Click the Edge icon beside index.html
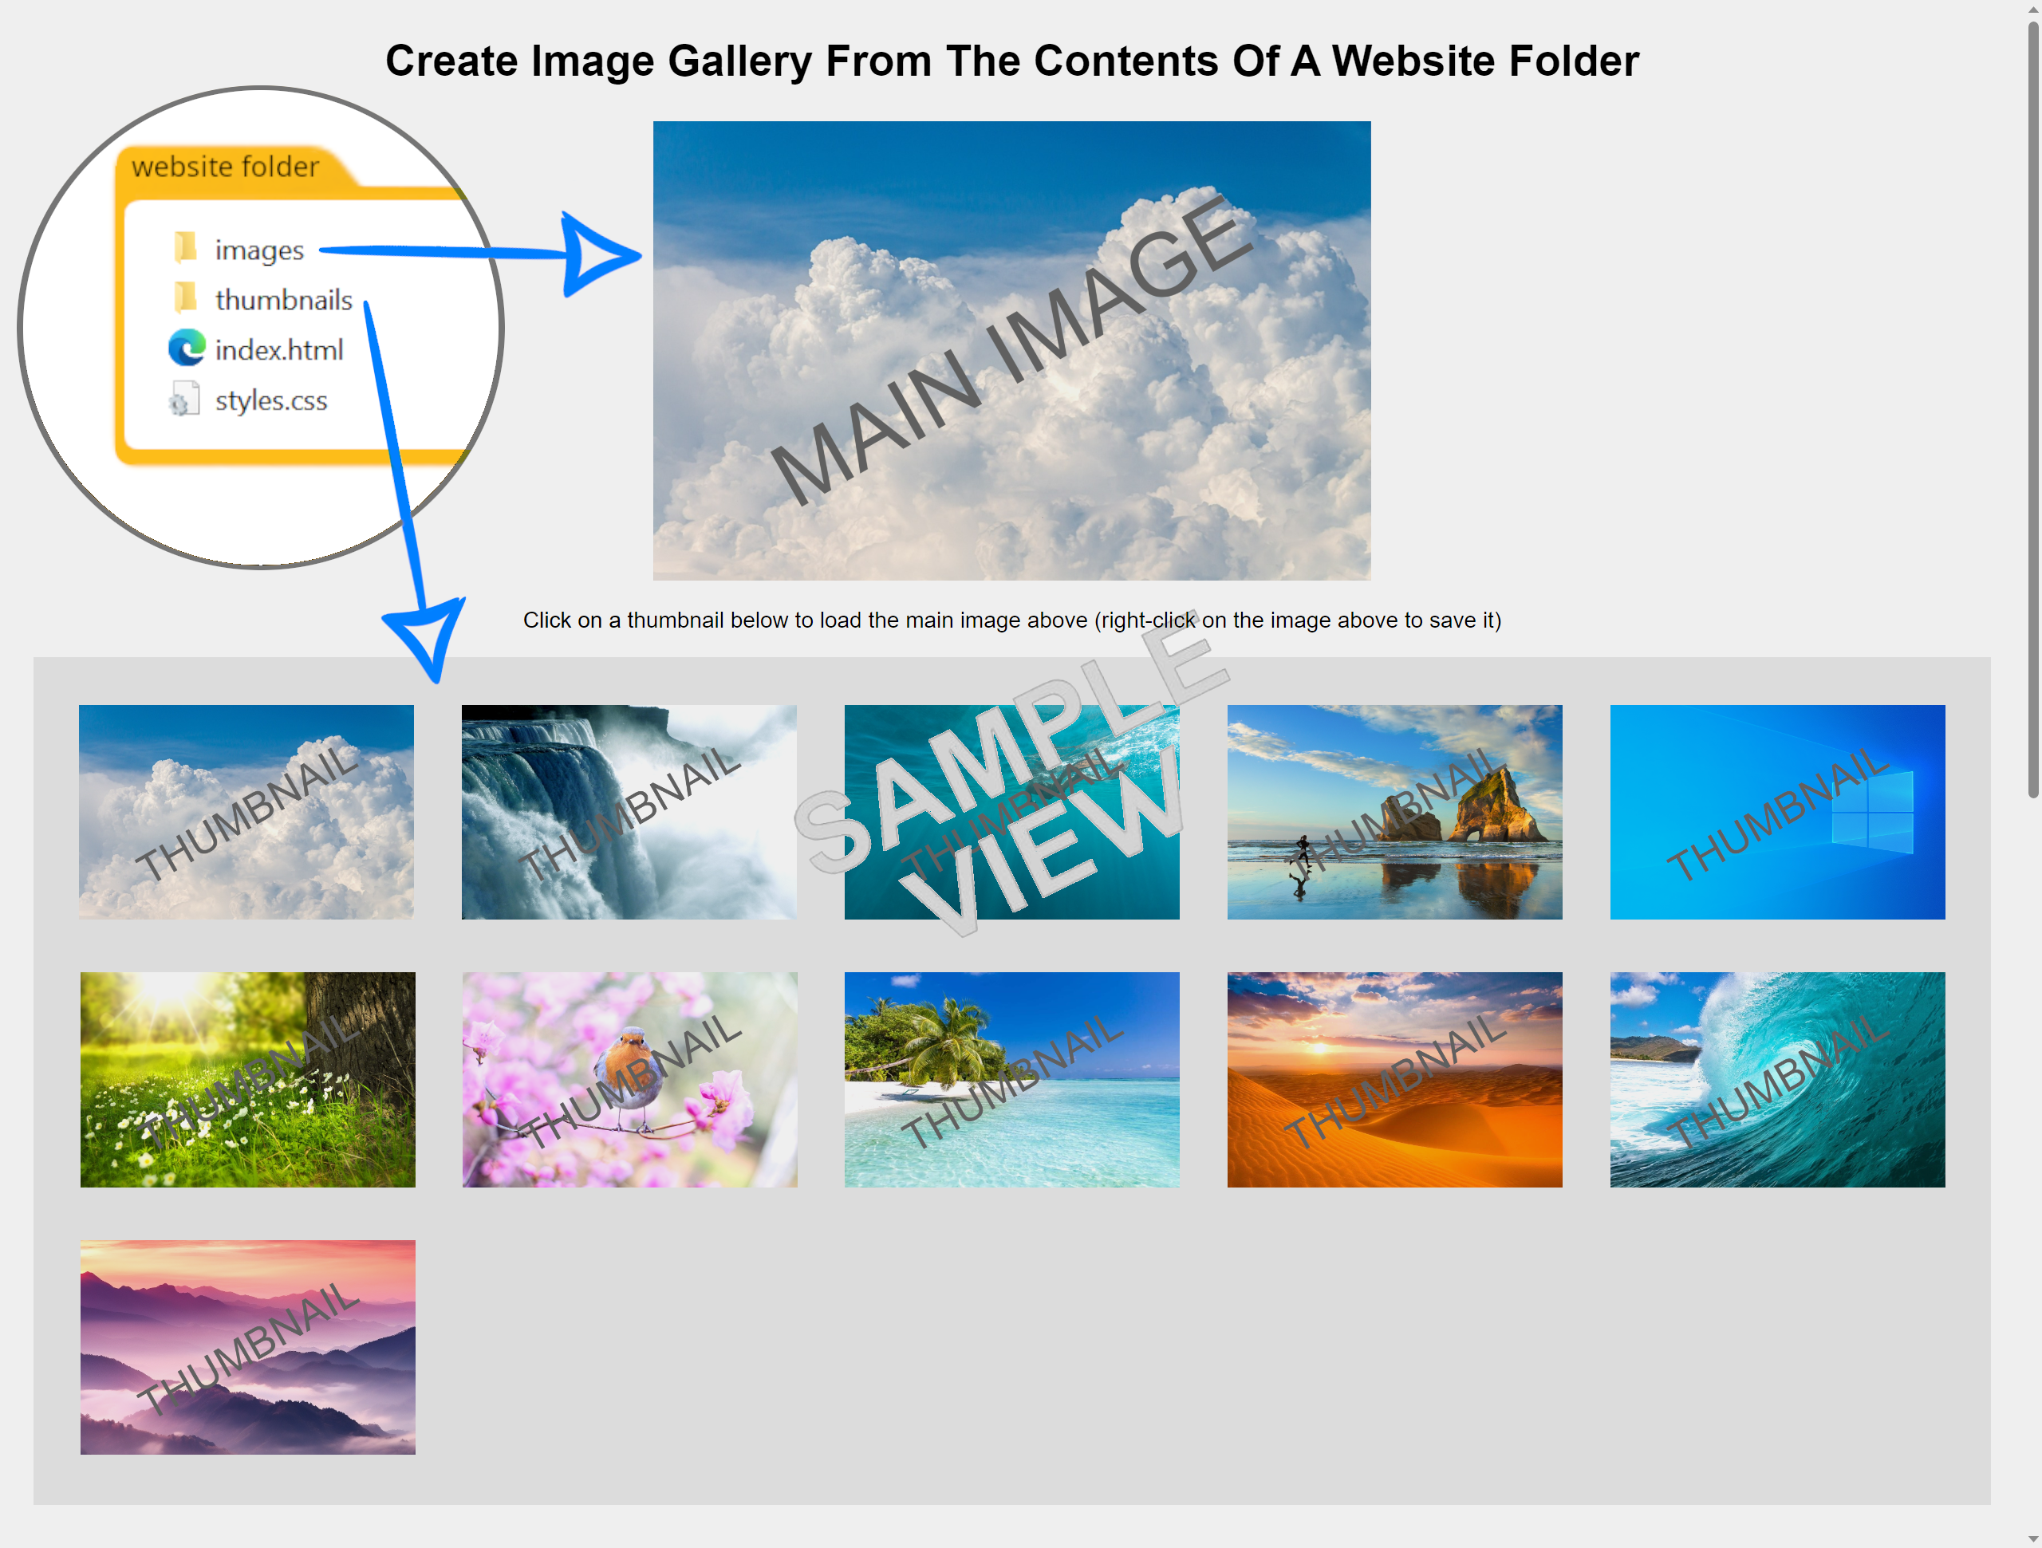The image size is (2042, 1548). [187, 348]
